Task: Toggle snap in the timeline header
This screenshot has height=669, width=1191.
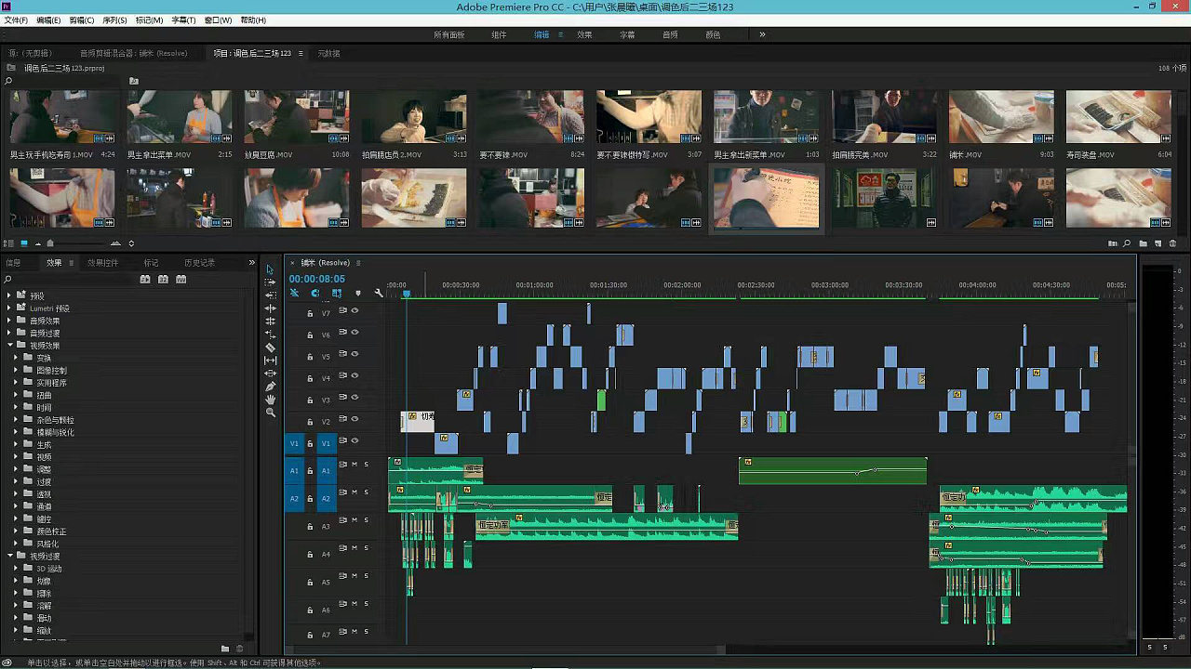Action: 315,293
